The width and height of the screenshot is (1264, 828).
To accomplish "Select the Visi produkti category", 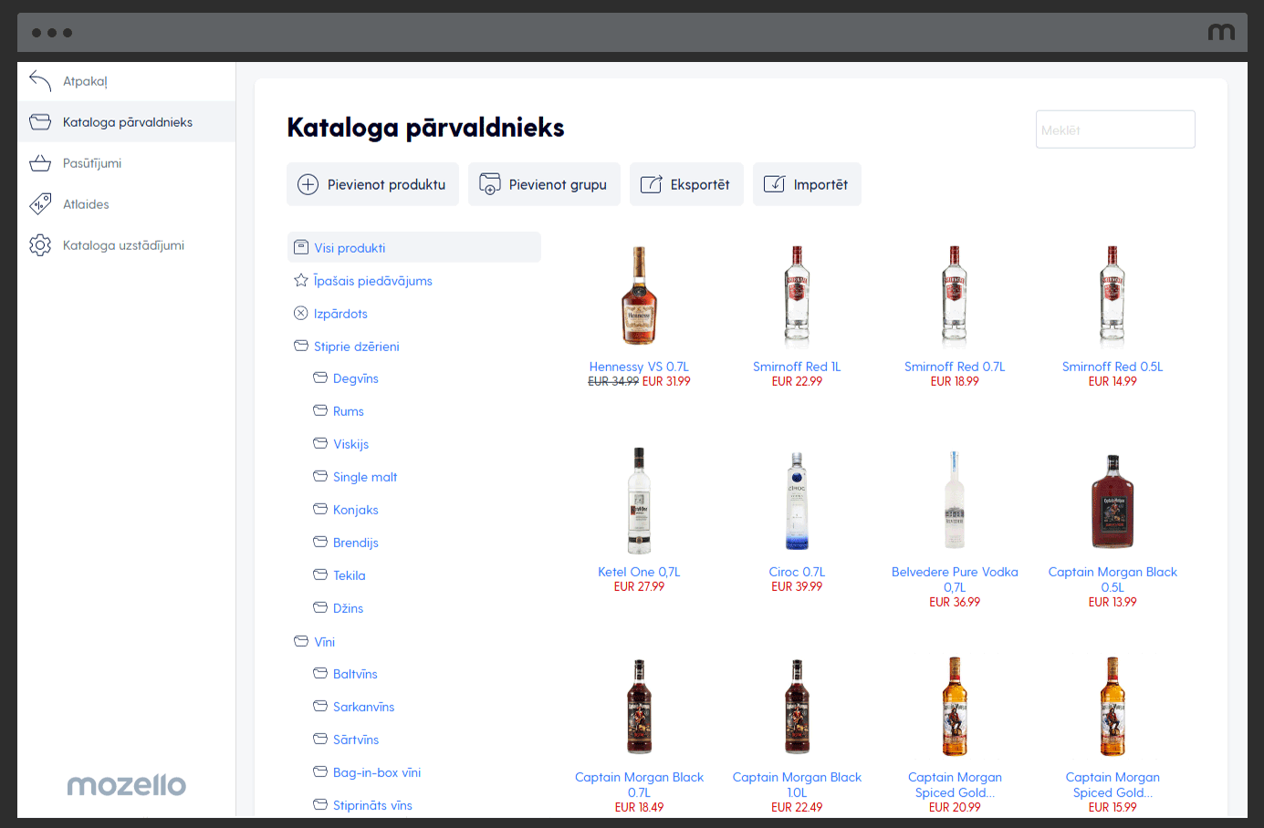I will coord(414,247).
